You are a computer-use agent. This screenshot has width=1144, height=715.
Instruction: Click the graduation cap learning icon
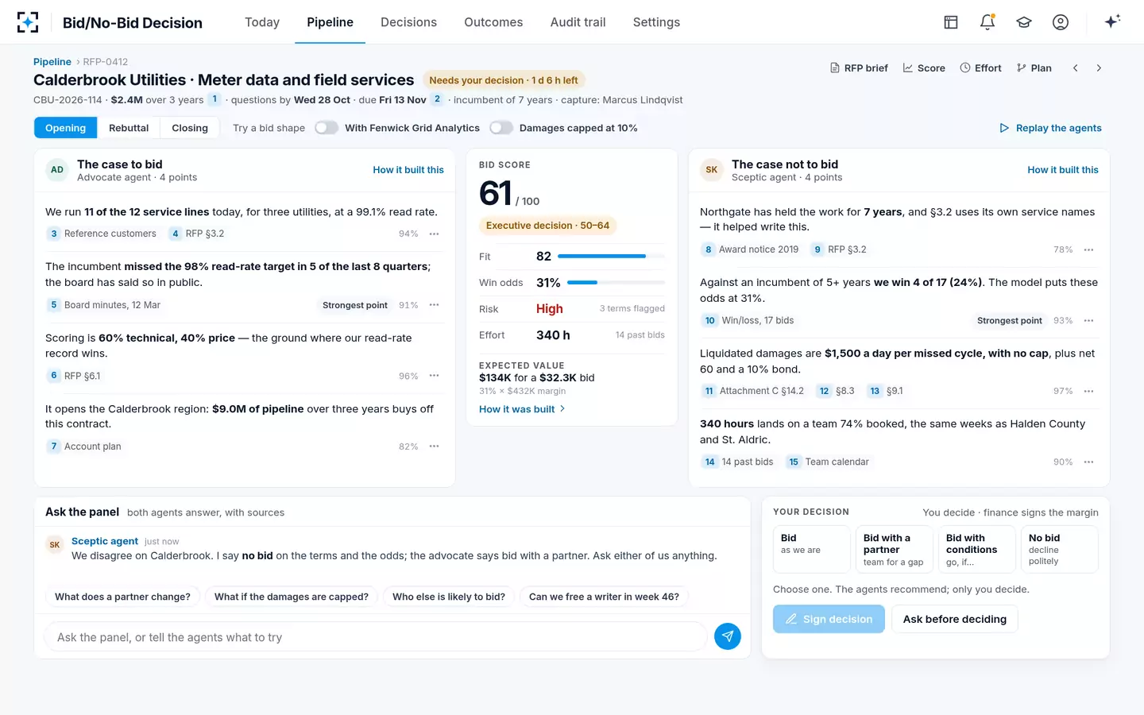tap(1024, 22)
